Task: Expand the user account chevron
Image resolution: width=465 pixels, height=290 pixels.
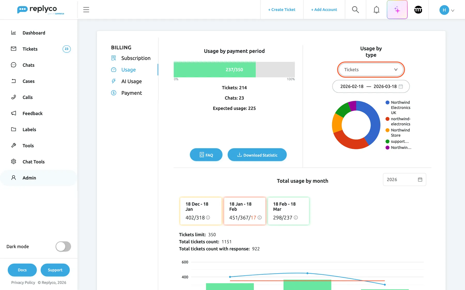Action: pos(453,11)
